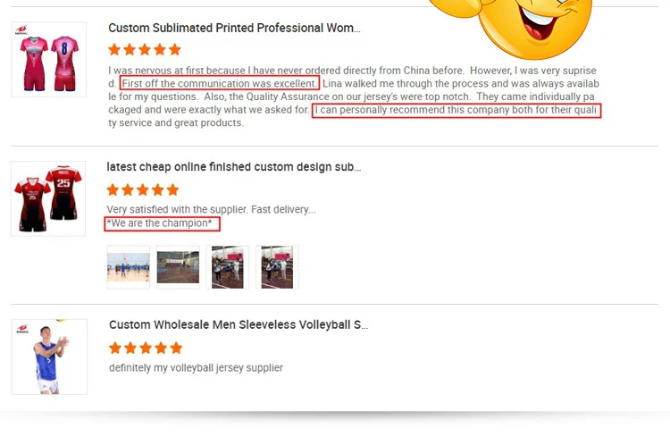Click the smiling emoji graphic at top
The width and height of the screenshot is (670, 437).
(x=511, y=28)
